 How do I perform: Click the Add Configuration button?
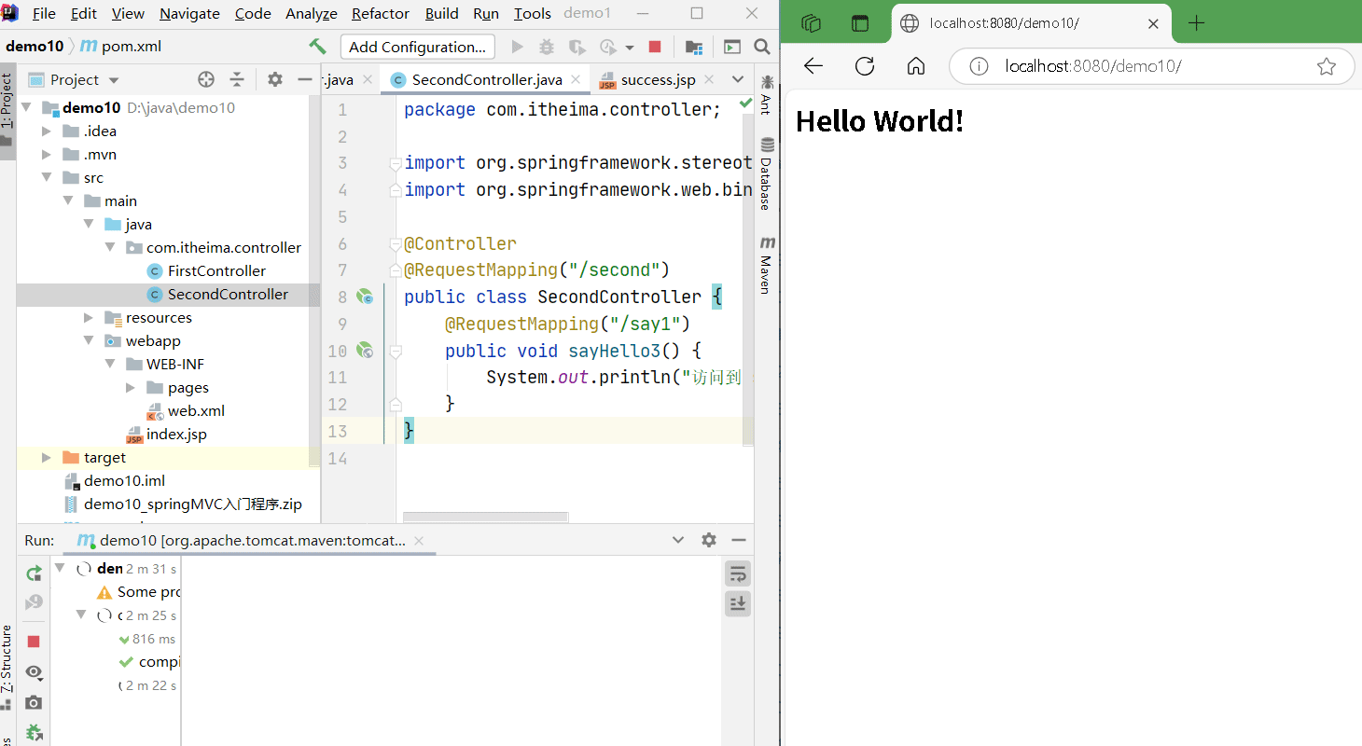tap(417, 47)
